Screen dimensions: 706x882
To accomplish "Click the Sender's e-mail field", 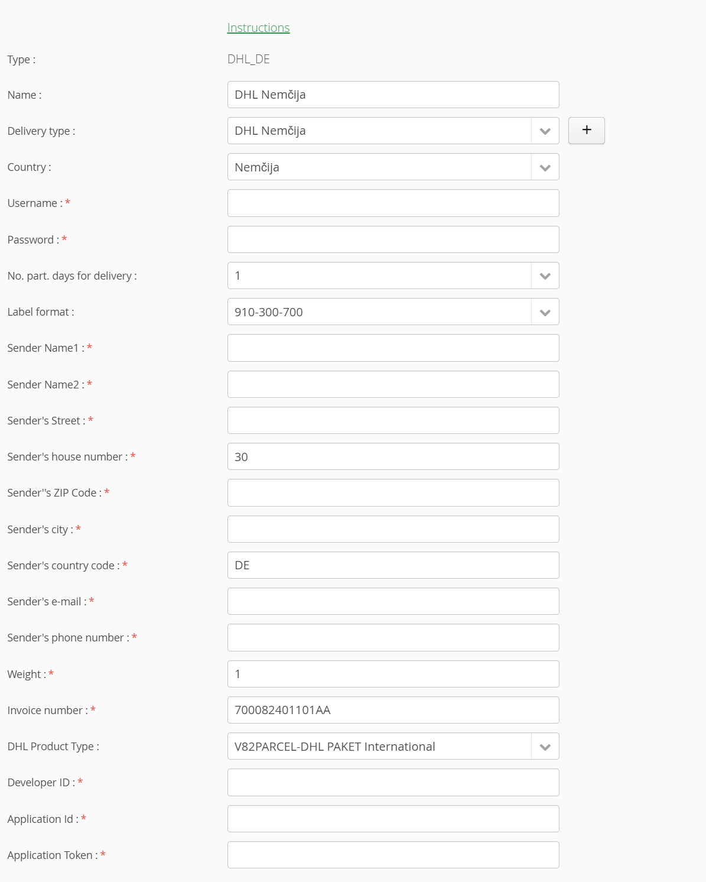I will [x=393, y=601].
